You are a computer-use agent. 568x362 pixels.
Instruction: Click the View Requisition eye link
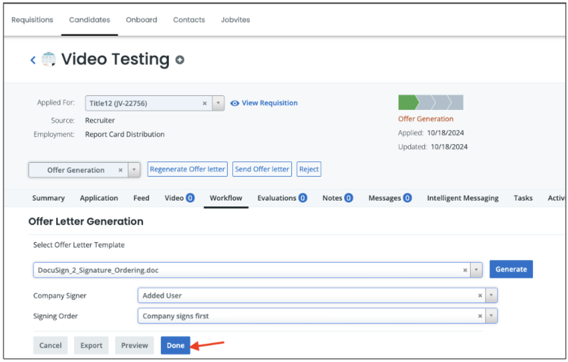click(x=264, y=103)
